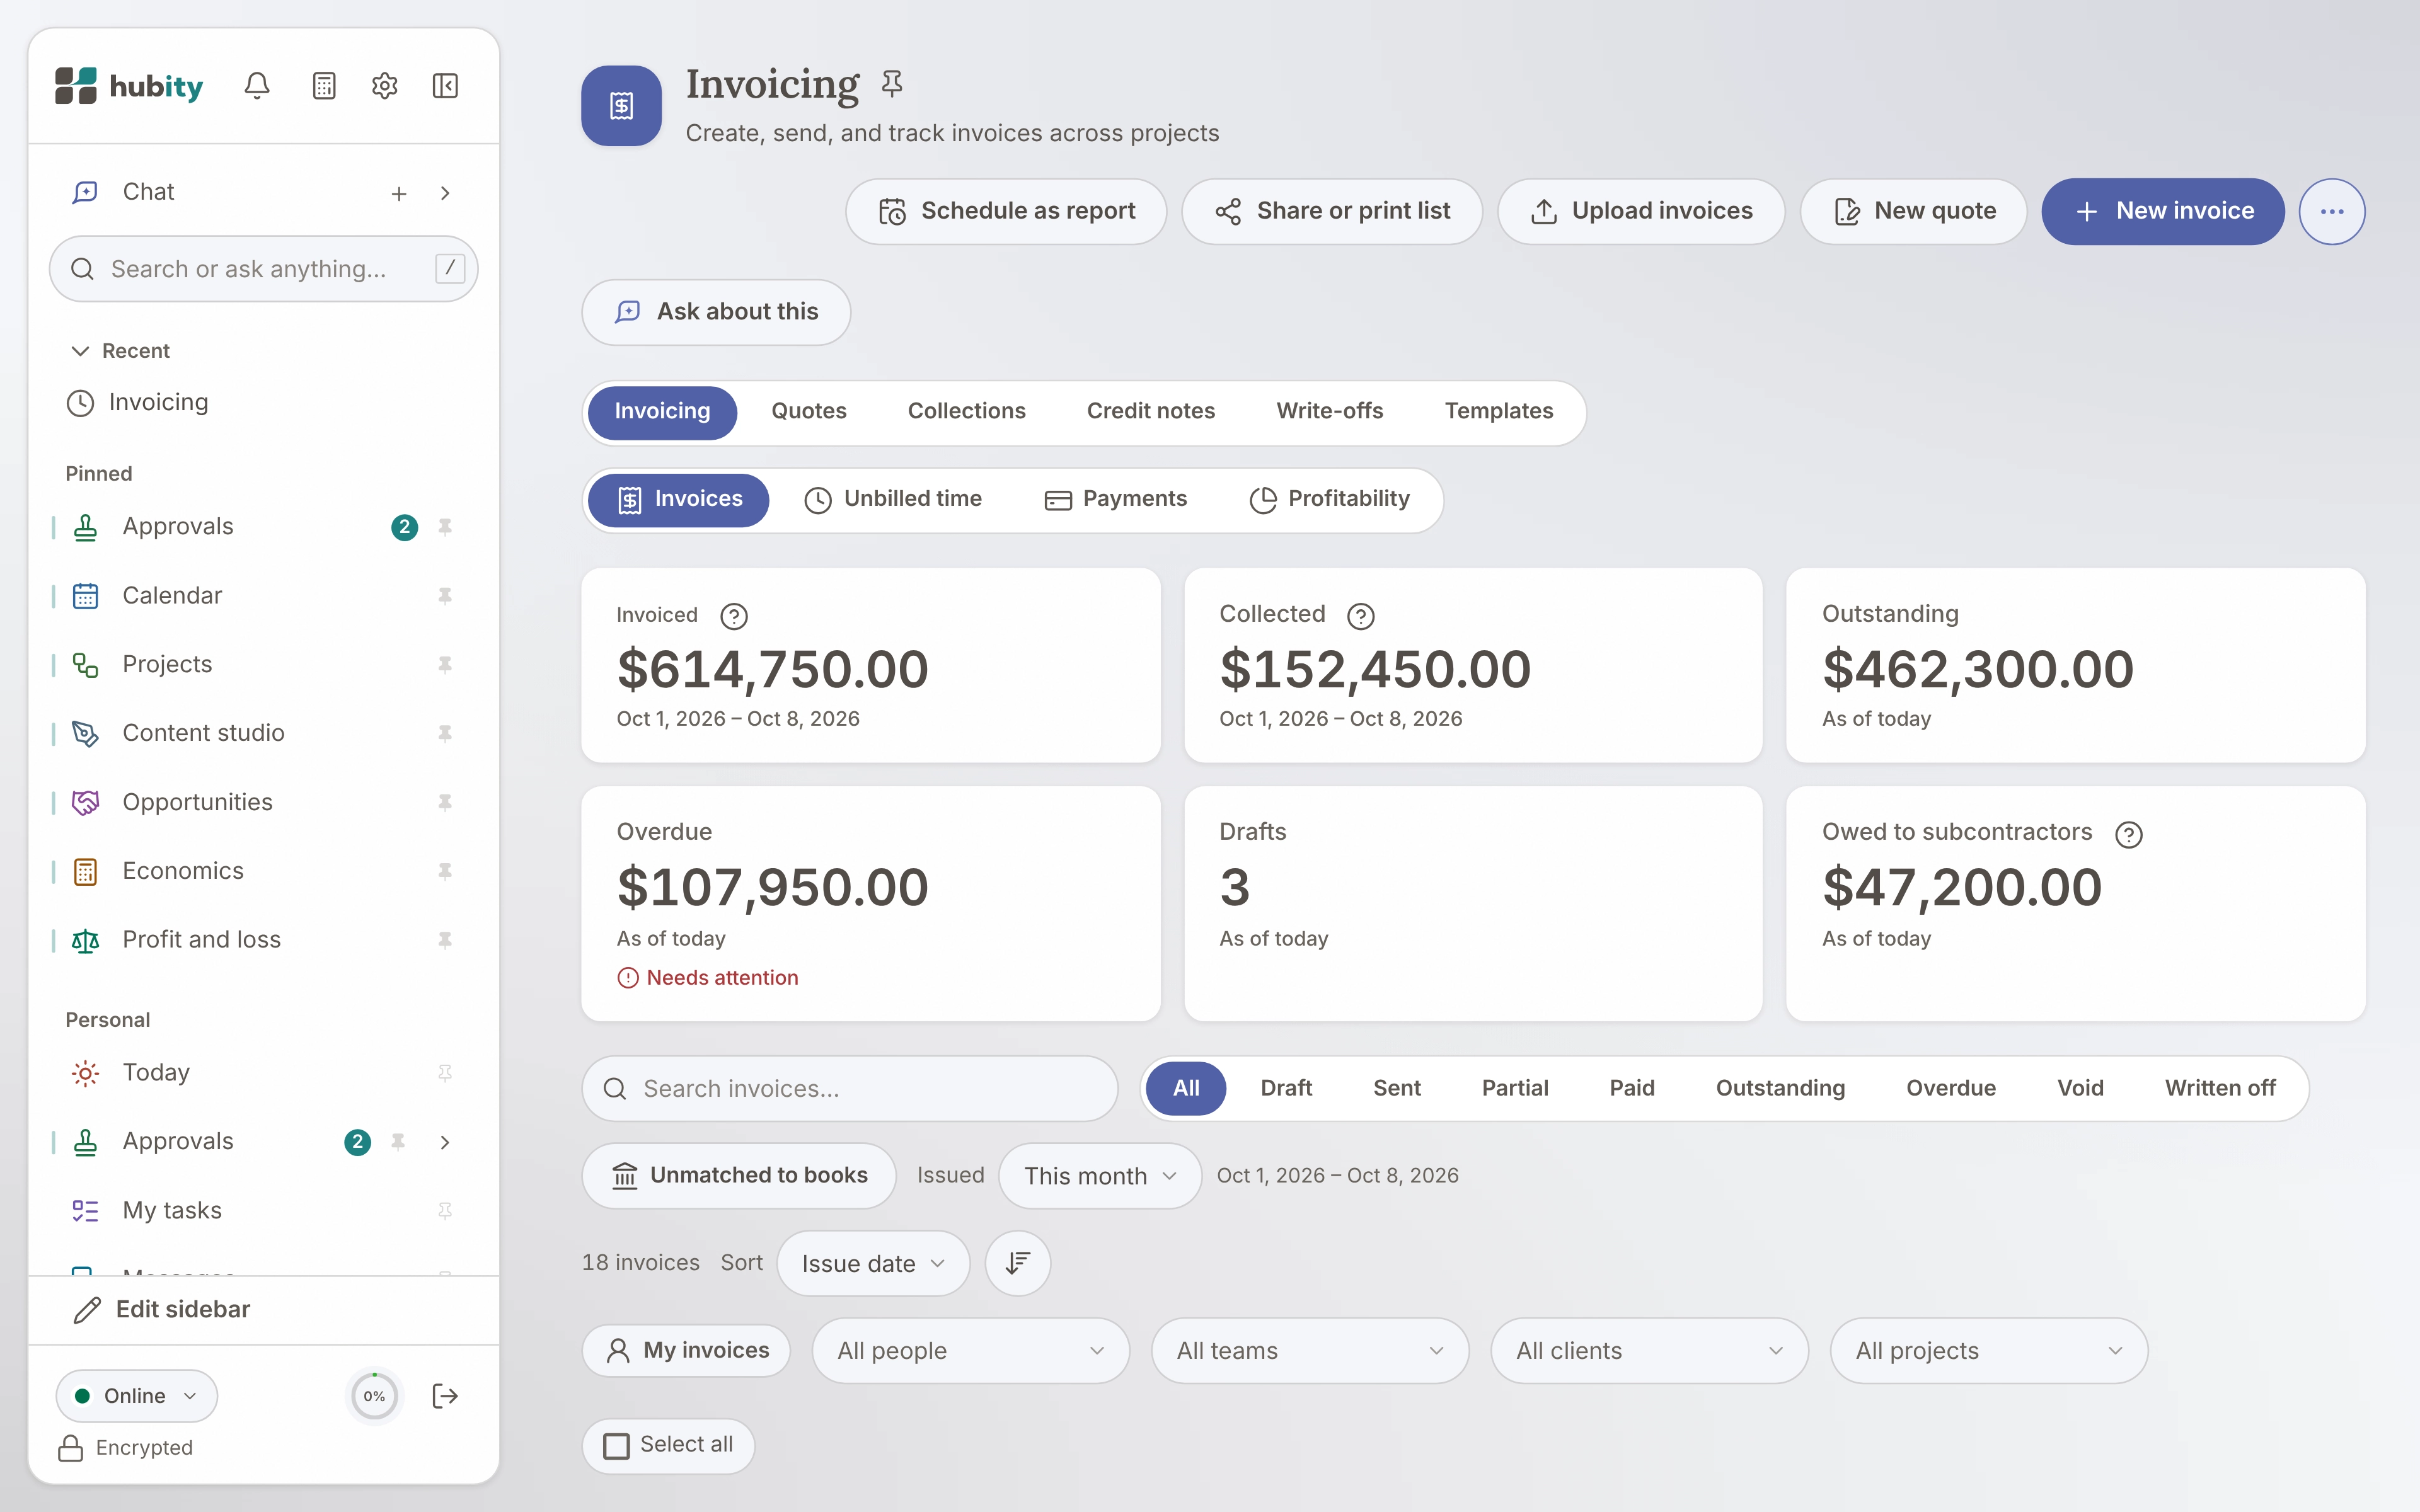Show help for Invoiced metric

pyautogui.click(x=734, y=616)
